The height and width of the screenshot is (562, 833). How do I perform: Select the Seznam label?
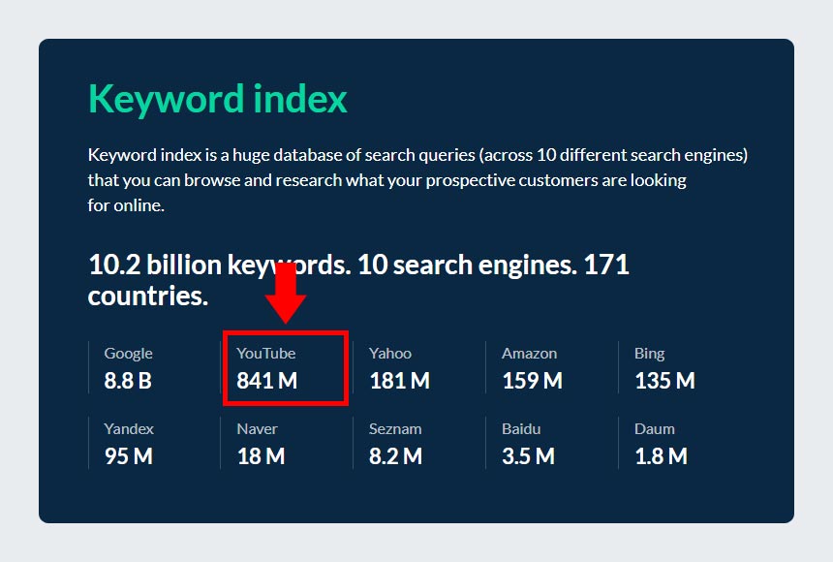(x=395, y=428)
